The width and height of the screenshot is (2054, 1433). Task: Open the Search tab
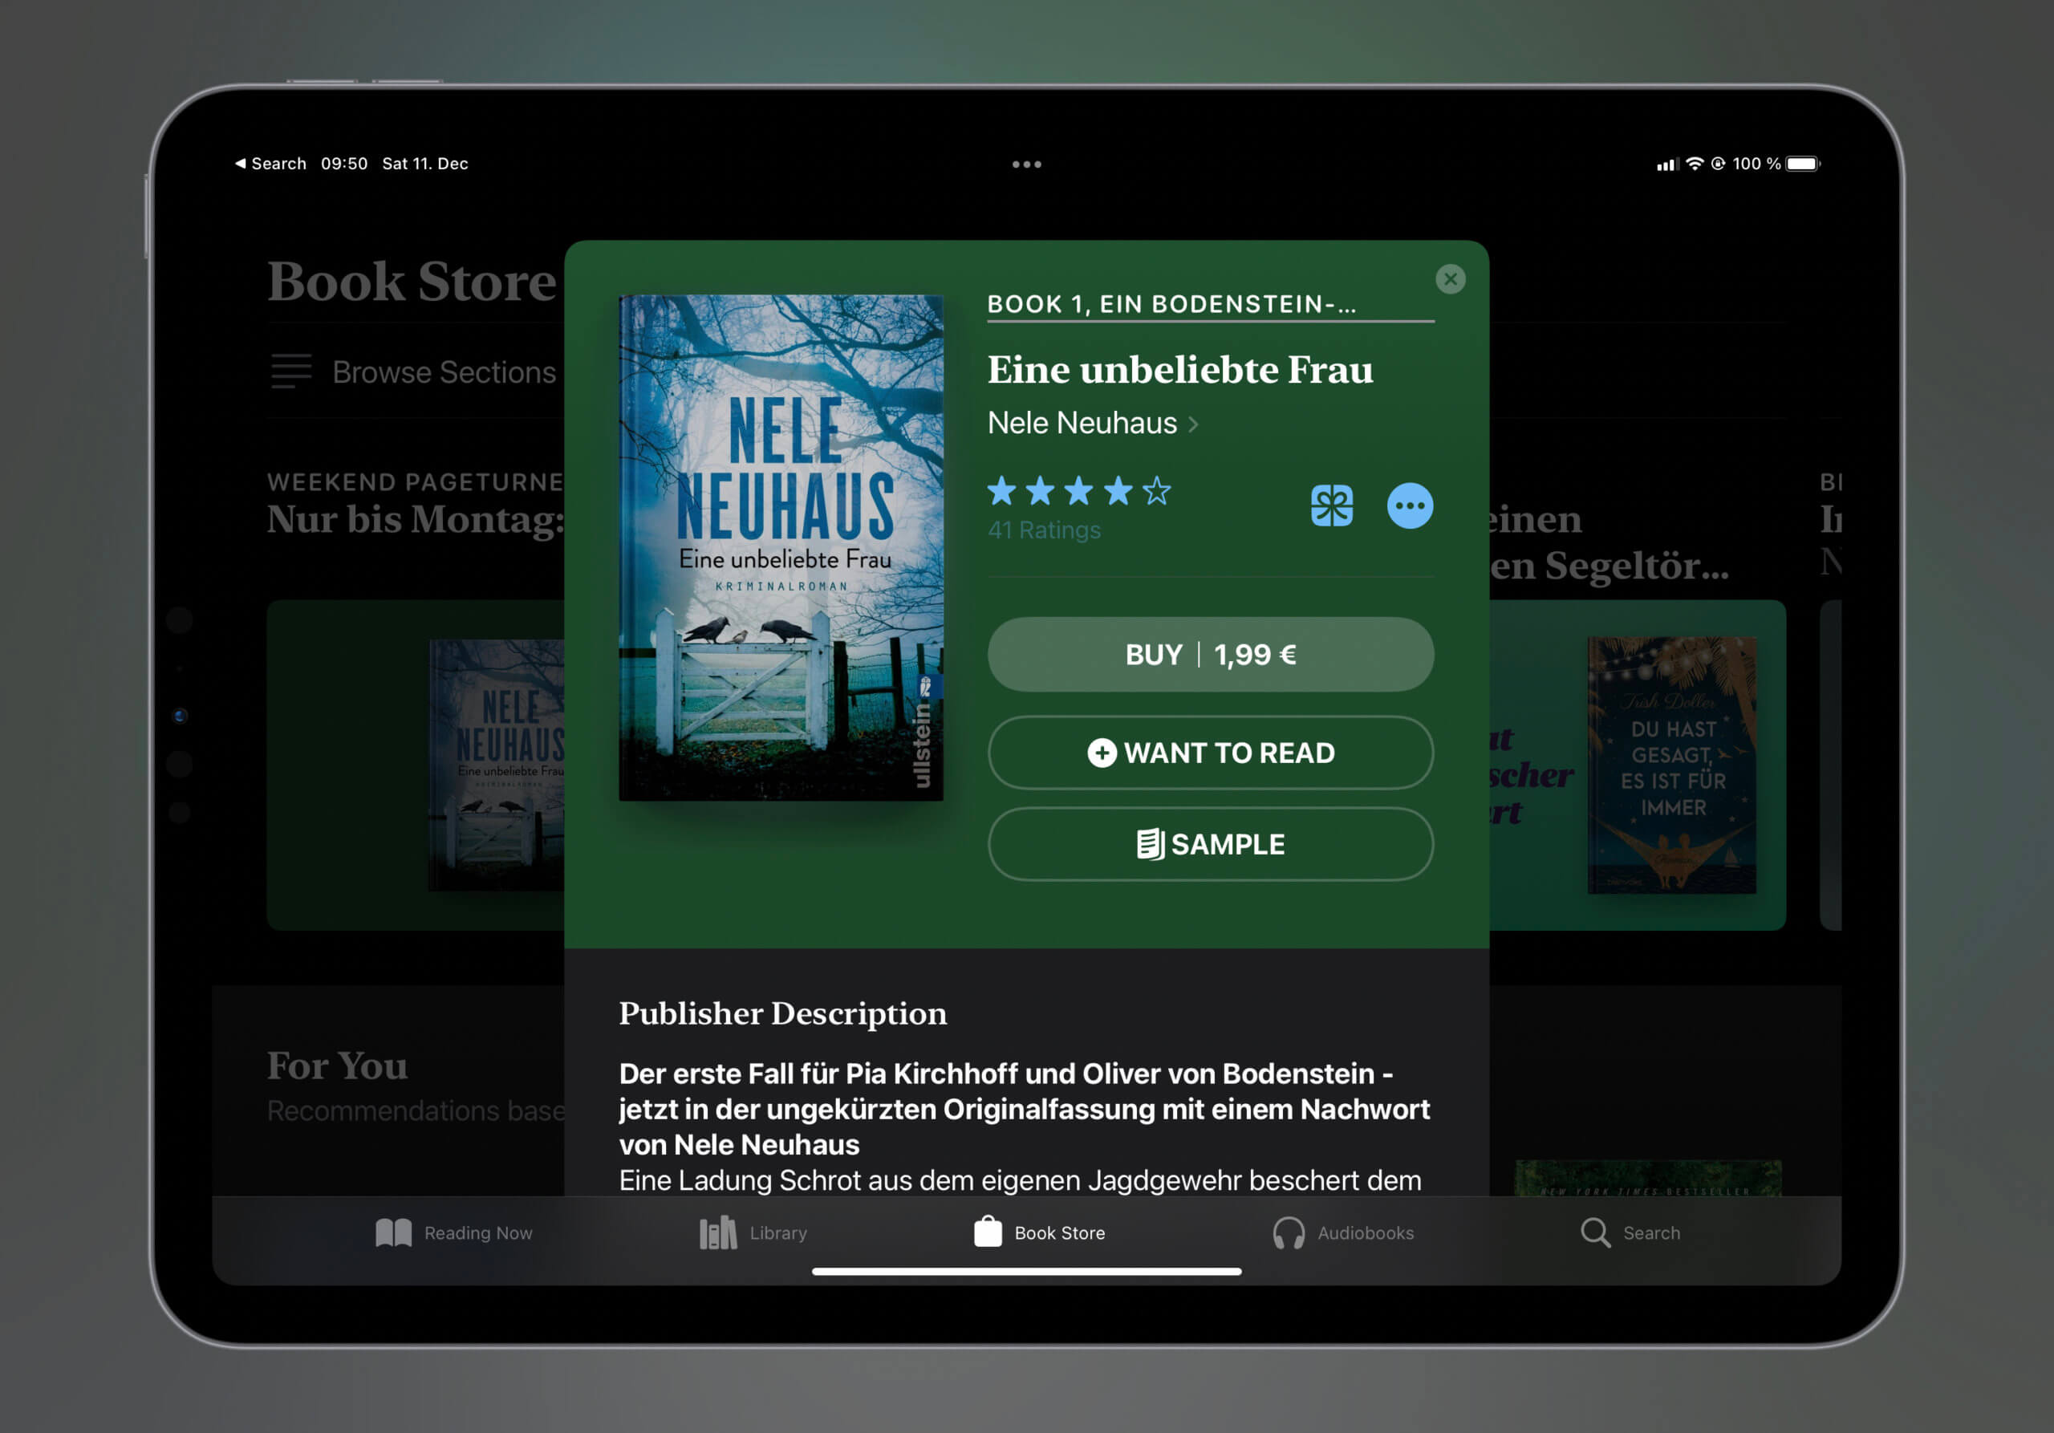click(1630, 1232)
